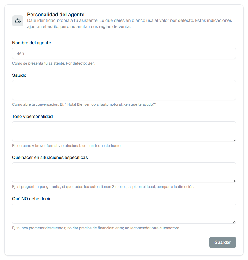Viewport: 248px width, 260px height.
Task: Click the situaciones específicas textarea resize grip
Action: (234, 181)
